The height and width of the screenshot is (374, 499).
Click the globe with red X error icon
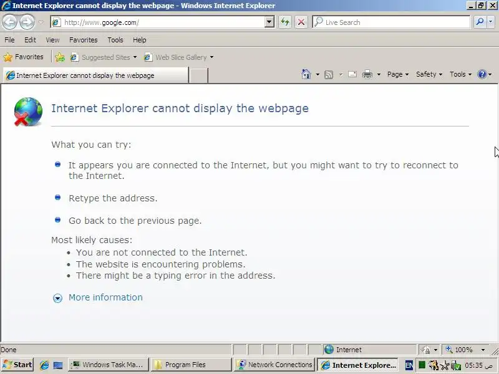(28, 112)
